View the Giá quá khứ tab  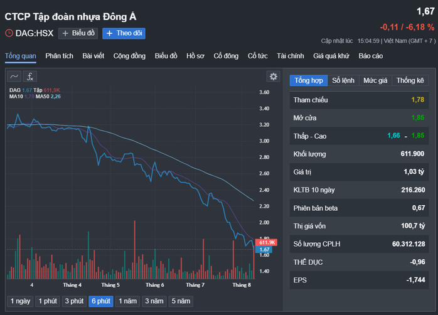point(331,56)
